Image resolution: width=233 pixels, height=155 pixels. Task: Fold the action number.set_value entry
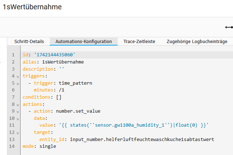(x=18, y=112)
